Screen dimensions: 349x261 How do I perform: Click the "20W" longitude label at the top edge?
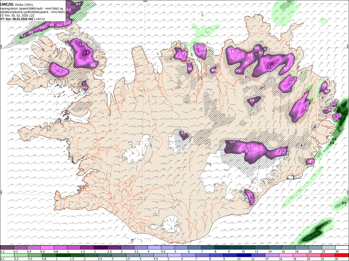coord(145,1)
